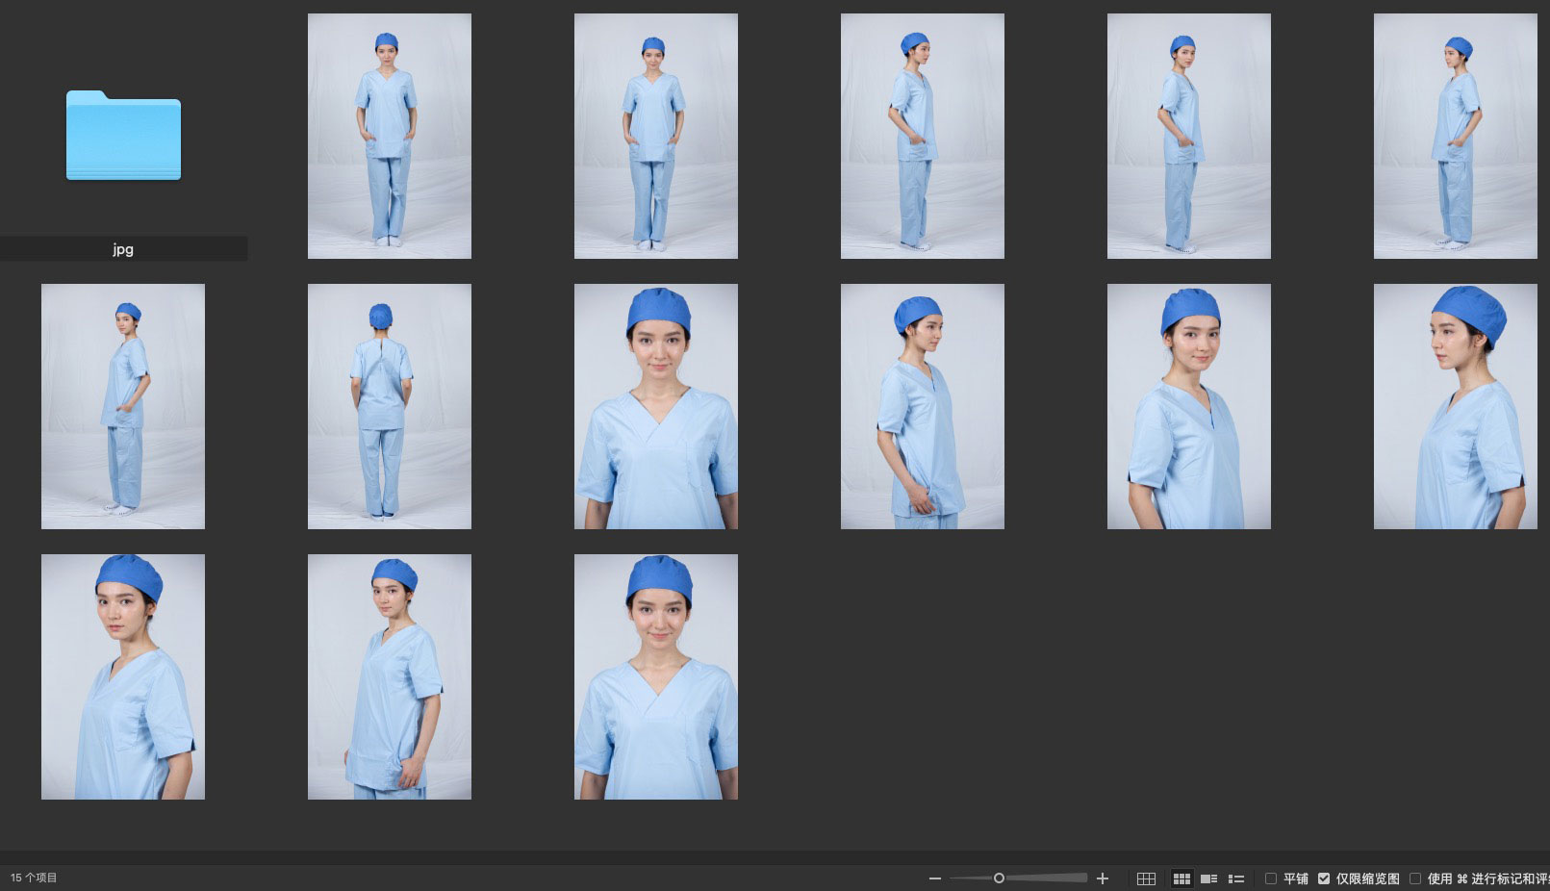The image size is (1550, 891).
Task: Select the close-up right-profile photo at far right
Action: [x=1456, y=406]
